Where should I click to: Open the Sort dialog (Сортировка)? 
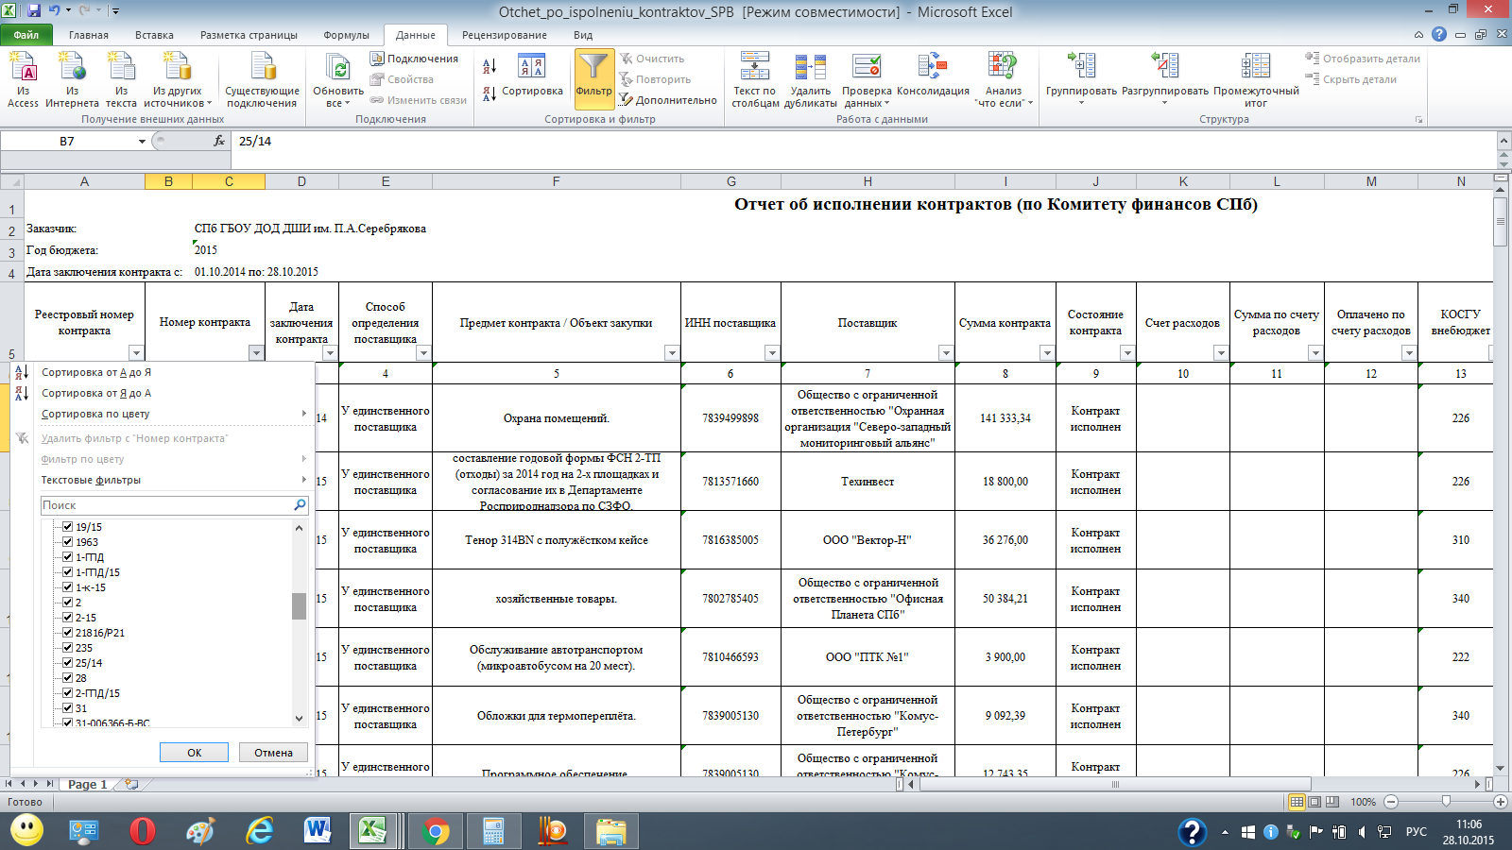[x=532, y=76]
